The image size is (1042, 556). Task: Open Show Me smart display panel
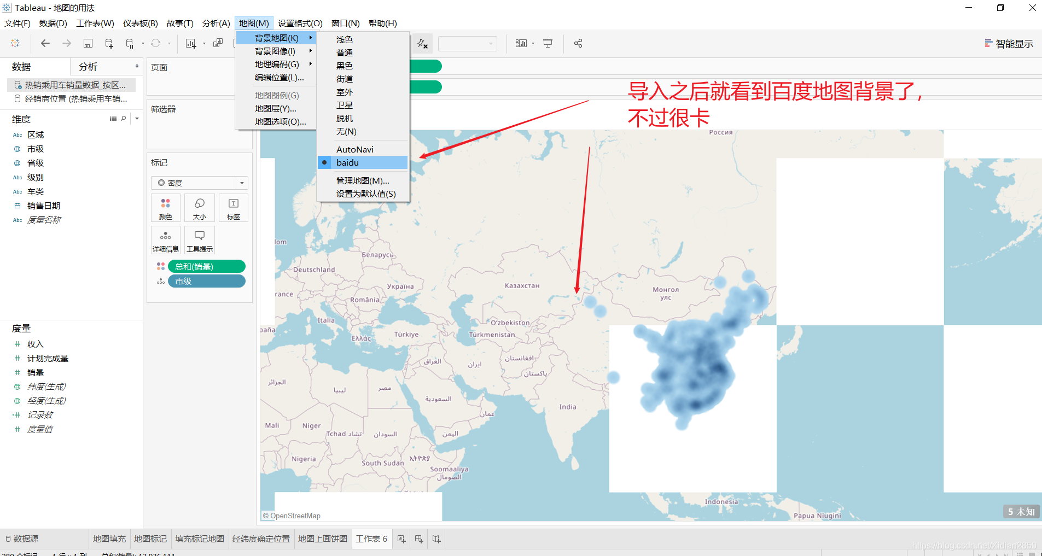1009,44
